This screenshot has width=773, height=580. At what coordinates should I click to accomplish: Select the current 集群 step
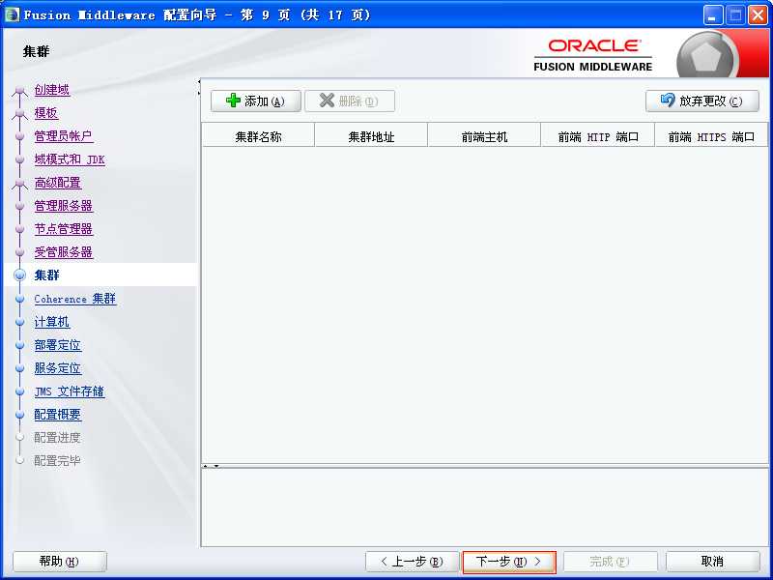[46, 275]
